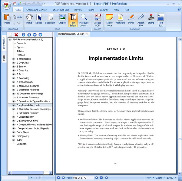
Task: Go to first page button
Action: pos(58,177)
